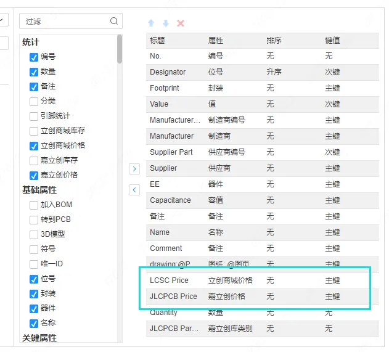Screen dimensions: 389x352
Task: Uncheck the 编号 checkbox
Action: [x=34, y=57]
